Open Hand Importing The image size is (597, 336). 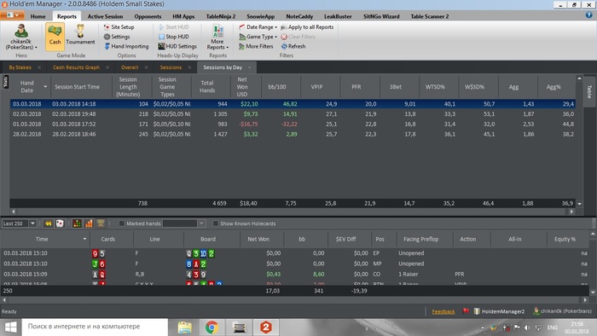click(x=126, y=46)
